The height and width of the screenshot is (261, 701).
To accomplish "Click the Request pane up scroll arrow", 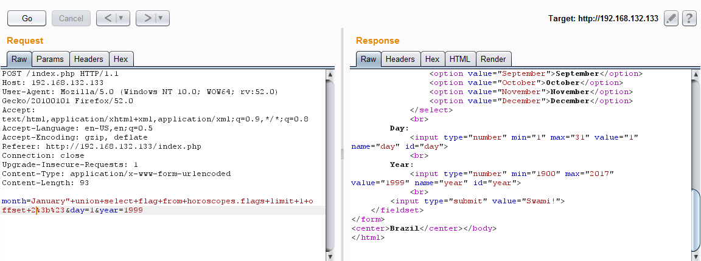I will tap(330, 75).
